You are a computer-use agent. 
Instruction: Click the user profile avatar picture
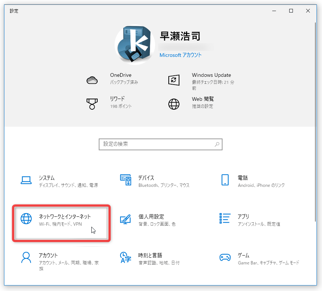(135, 45)
